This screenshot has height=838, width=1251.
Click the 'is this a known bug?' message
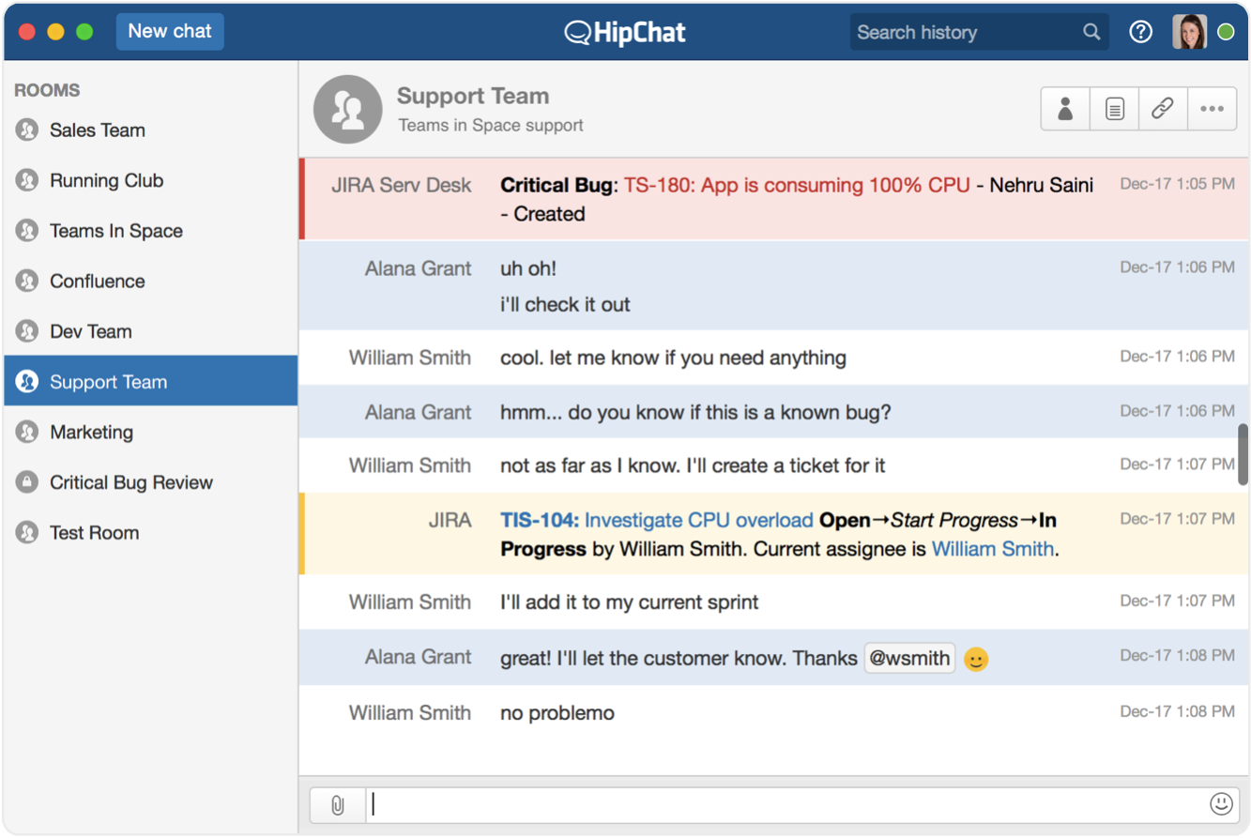[x=695, y=412]
